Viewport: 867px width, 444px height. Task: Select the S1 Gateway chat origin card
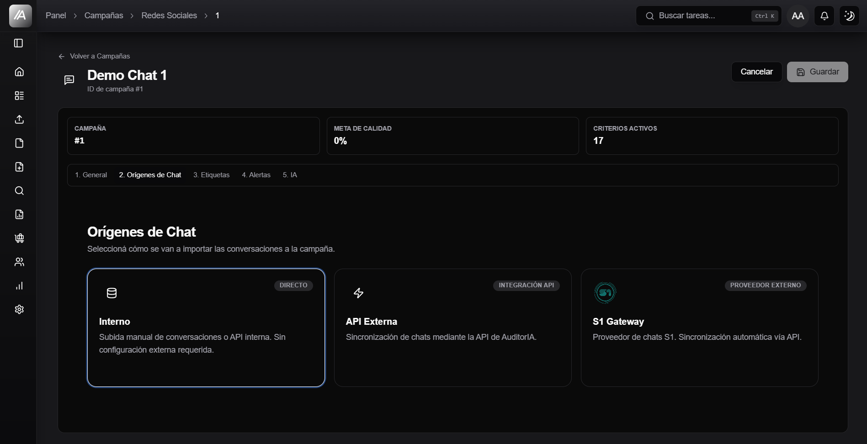click(x=700, y=328)
